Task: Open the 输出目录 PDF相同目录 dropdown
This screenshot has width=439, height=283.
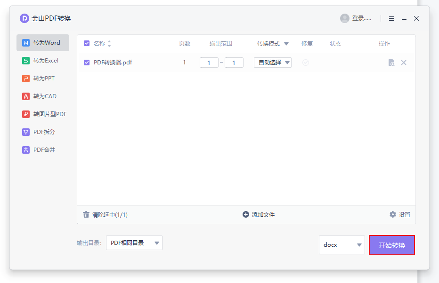Action: click(x=134, y=243)
